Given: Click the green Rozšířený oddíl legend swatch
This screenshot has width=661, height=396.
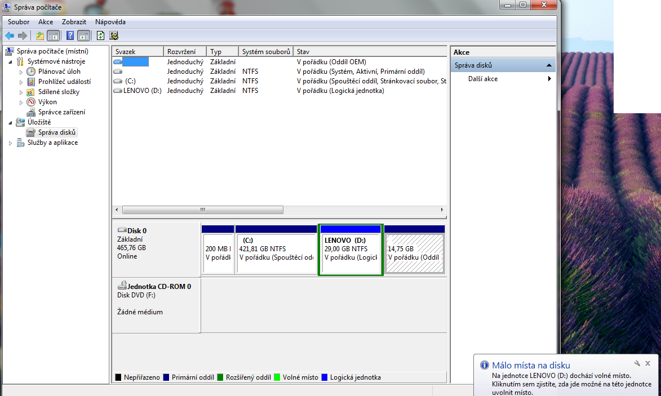Looking at the screenshot, I should pyautogui.click(x=221, y=377).
